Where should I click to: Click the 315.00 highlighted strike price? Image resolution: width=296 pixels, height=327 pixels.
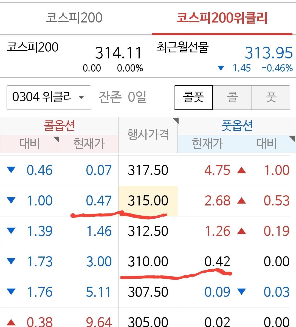(x=148, y=201)
